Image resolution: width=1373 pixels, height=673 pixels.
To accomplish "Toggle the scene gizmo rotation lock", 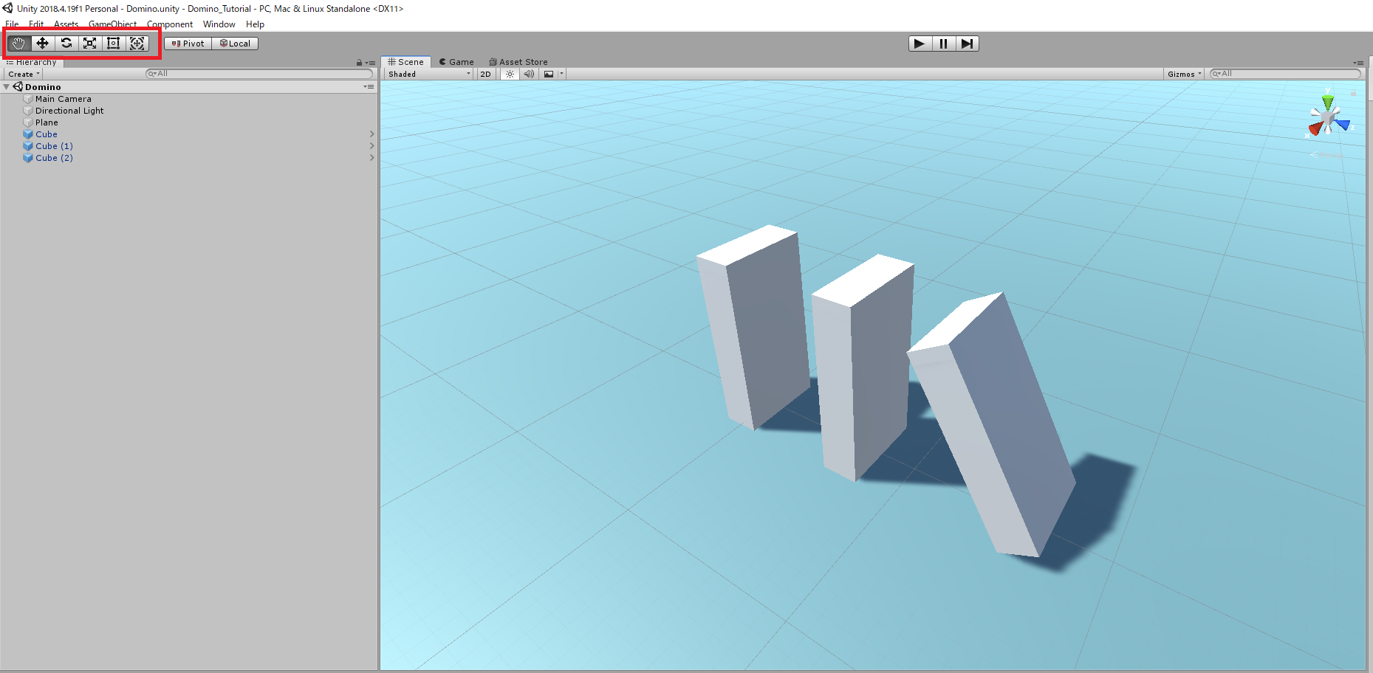I will coord(1353,94).
